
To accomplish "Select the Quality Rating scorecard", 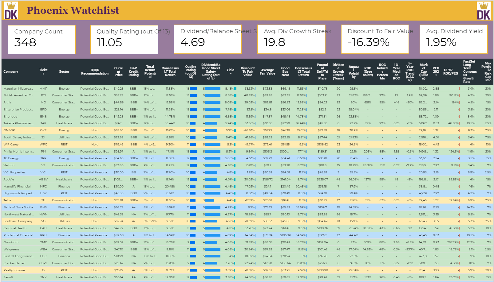I will tap(124, 39).
